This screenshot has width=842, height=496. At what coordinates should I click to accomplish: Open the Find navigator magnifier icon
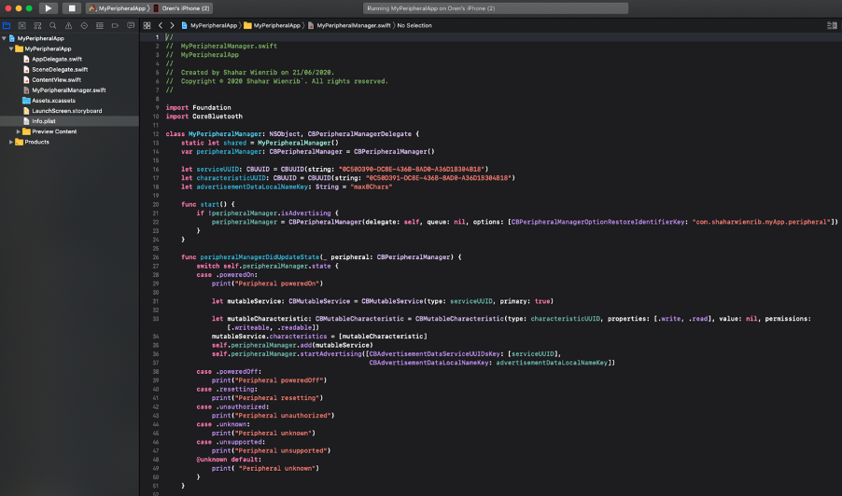[x=52, y=25]
